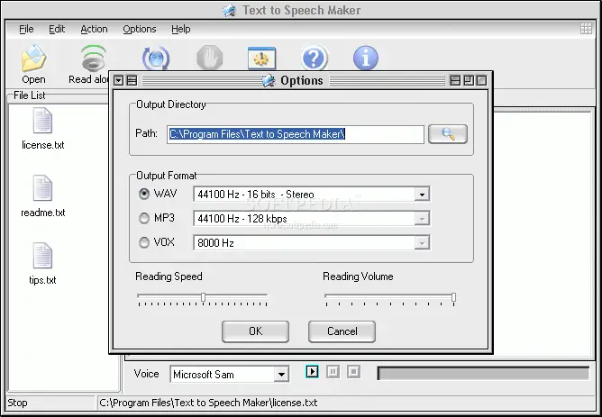Click the Open folder toolbar icon
The width and height of the screenshot is (602, 417).
[33, 59]
